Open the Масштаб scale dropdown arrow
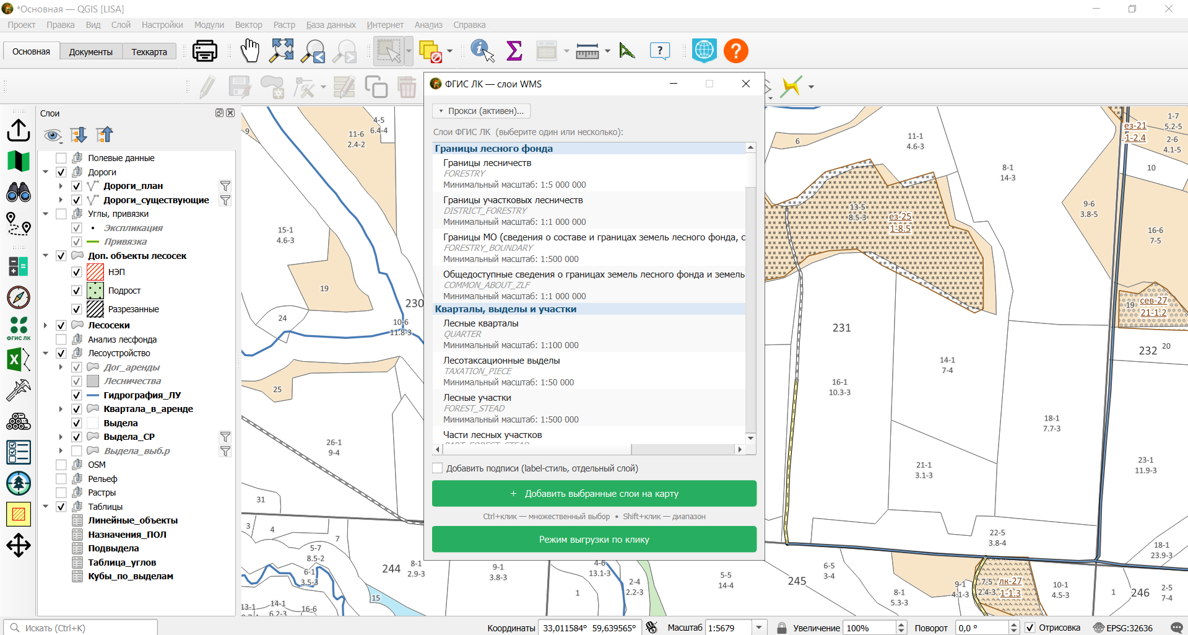The image size is (1188, 635). point(759,628)
